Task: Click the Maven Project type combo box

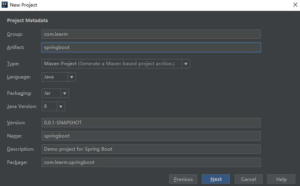Action: (111, 64)
